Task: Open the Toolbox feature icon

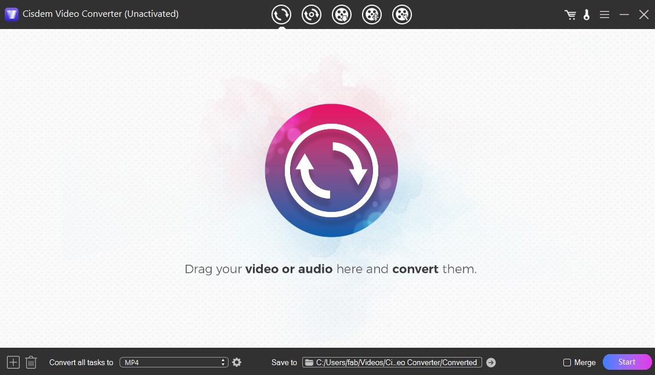Action: pyautogui.click(x=402, y=15)
